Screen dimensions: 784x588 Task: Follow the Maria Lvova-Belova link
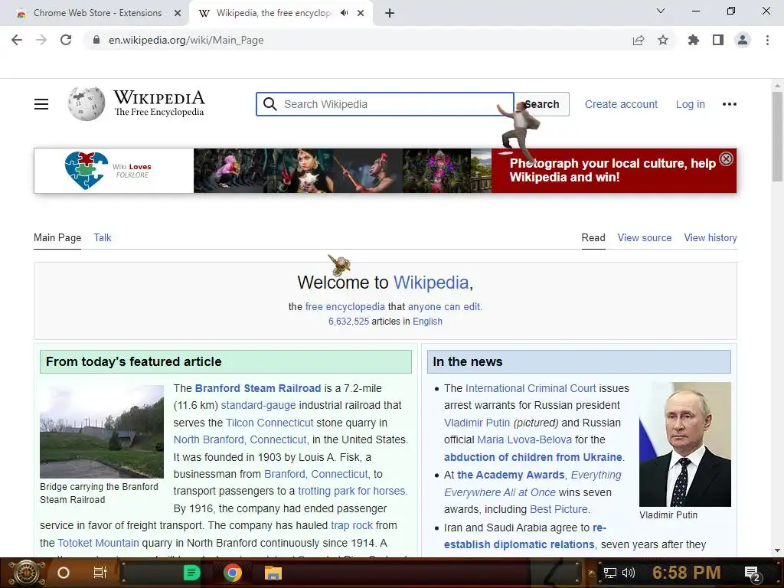524,439
